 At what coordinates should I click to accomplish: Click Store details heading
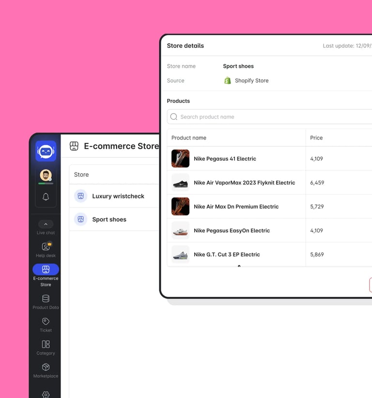pos(186,46)
